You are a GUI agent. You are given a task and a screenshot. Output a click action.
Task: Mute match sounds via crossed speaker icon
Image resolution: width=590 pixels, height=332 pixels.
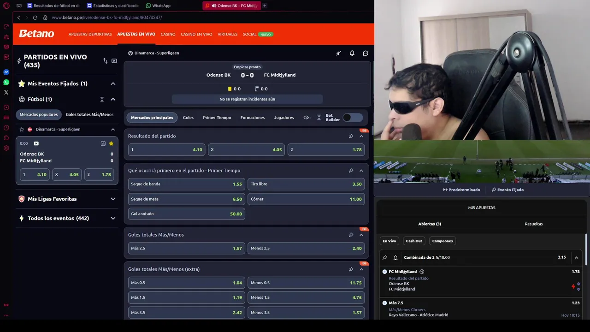tap(338, 53)
